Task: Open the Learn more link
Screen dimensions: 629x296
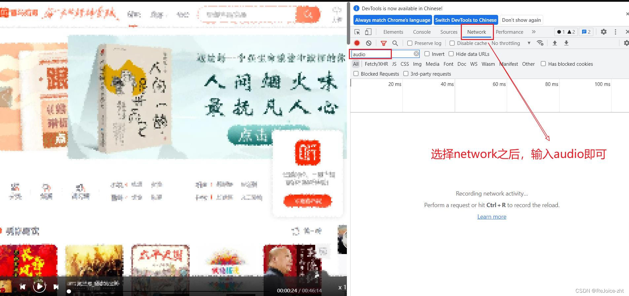Action: 492,217
